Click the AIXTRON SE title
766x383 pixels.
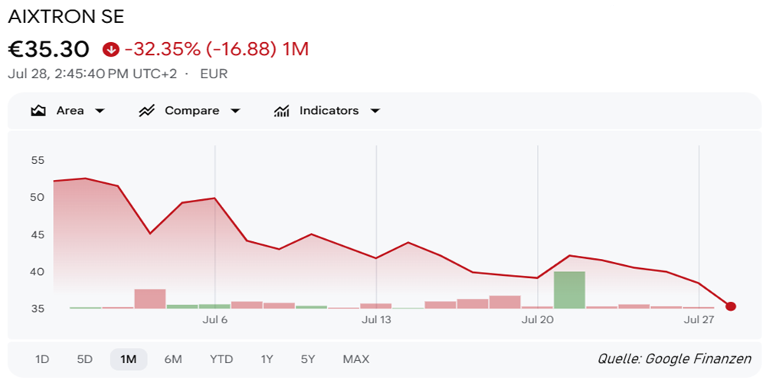pos(67,17)
